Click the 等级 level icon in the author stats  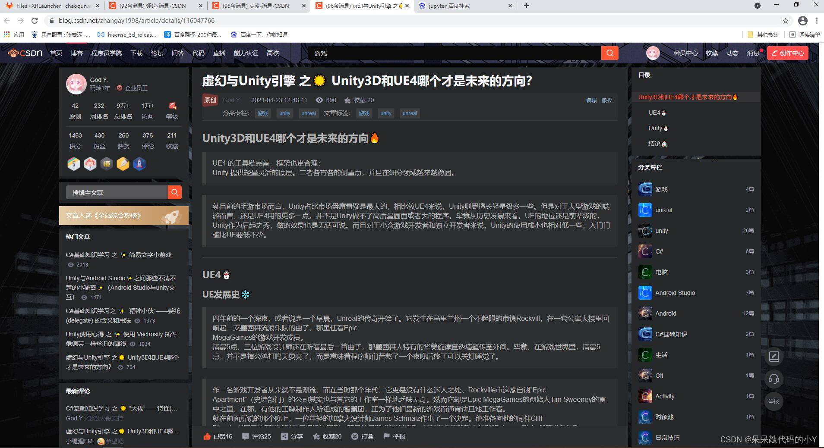click(172, 106)
